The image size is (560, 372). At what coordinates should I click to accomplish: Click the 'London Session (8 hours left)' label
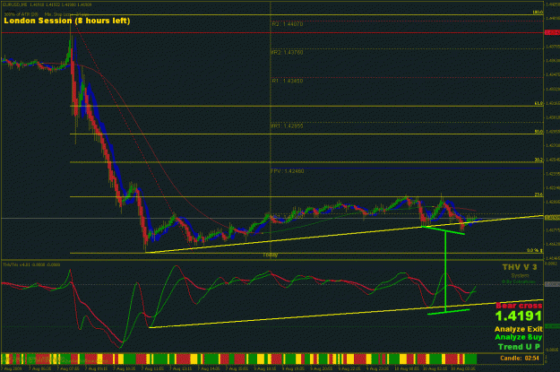pos(67,21)
